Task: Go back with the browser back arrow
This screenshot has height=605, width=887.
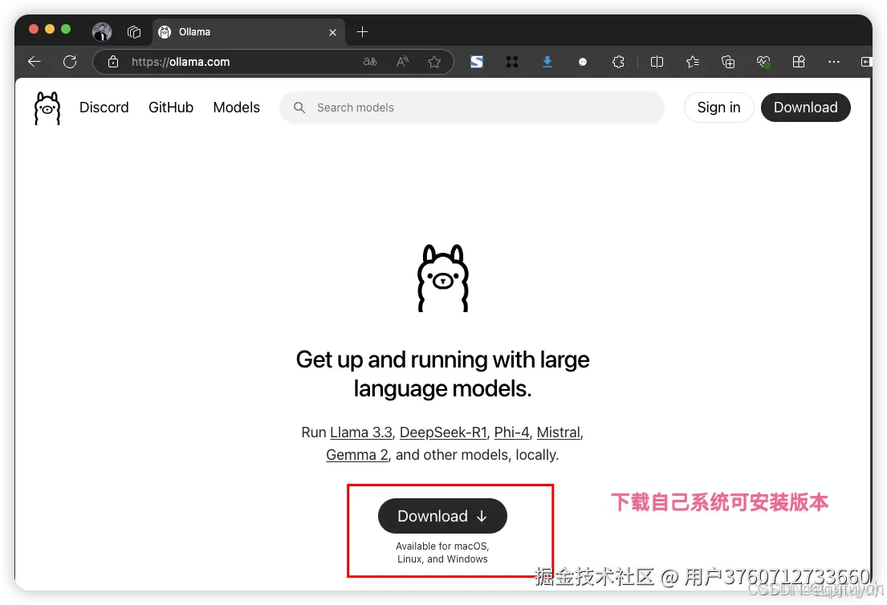Action: coord(35,62)
